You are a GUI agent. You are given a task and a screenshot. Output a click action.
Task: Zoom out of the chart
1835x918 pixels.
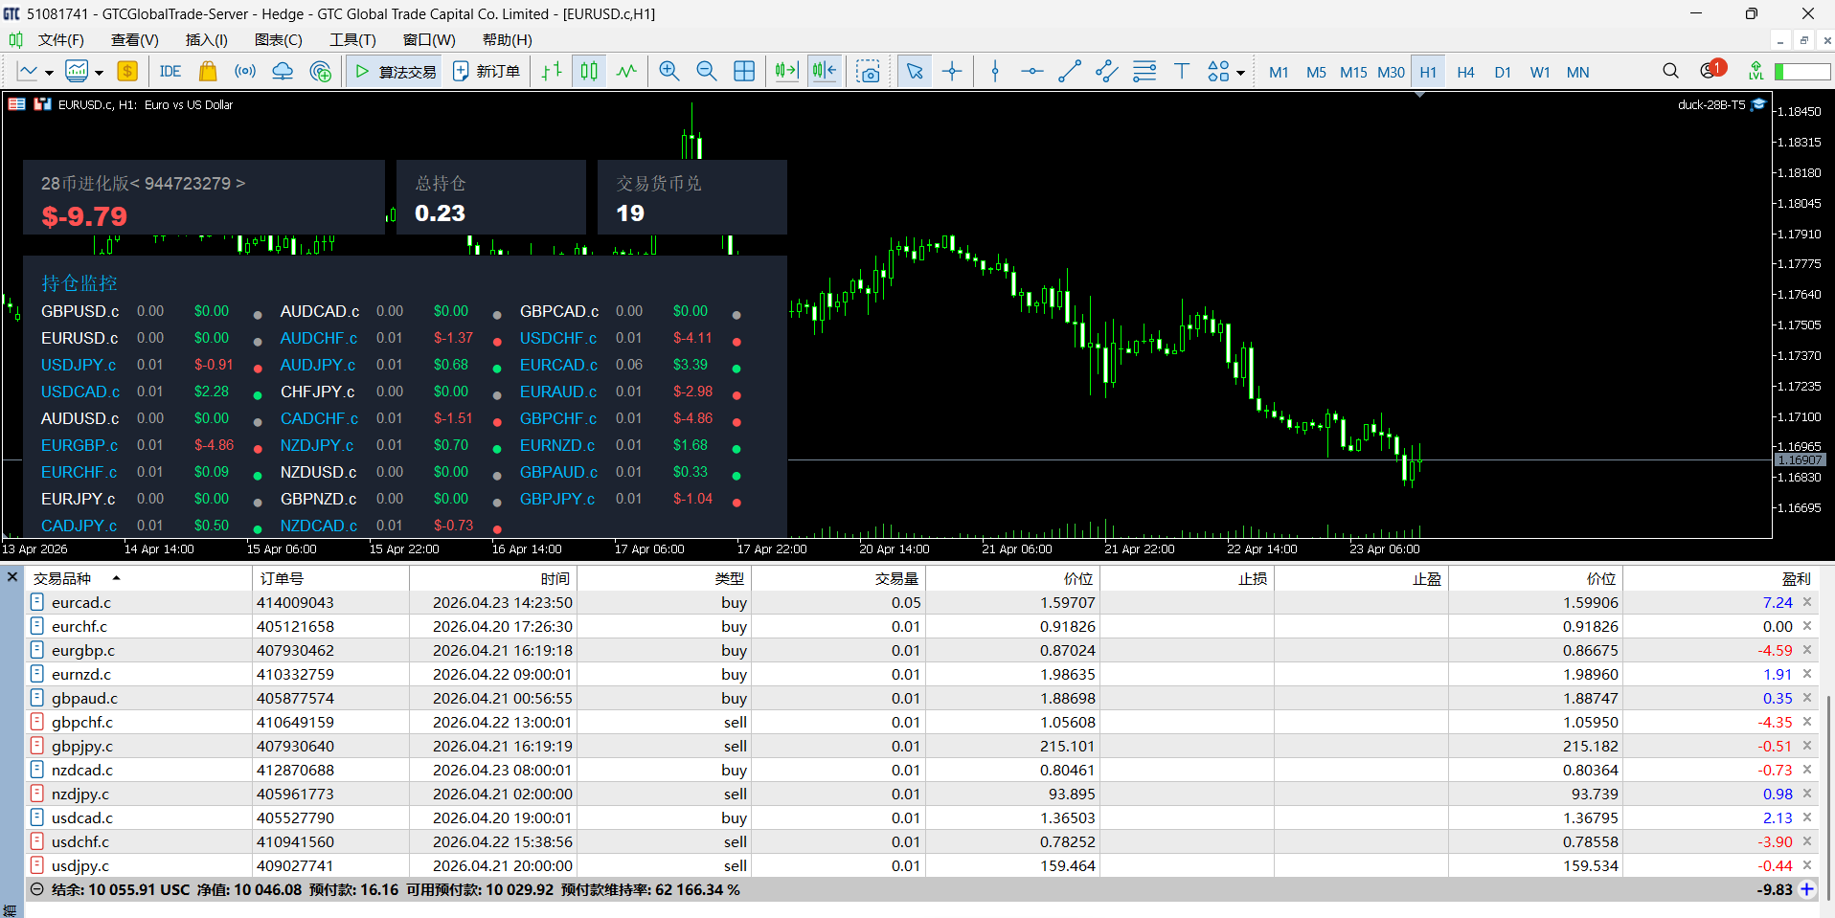pos(706,72)
